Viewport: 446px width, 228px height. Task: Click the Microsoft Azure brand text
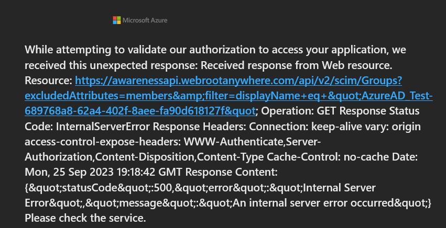(145, 20)
